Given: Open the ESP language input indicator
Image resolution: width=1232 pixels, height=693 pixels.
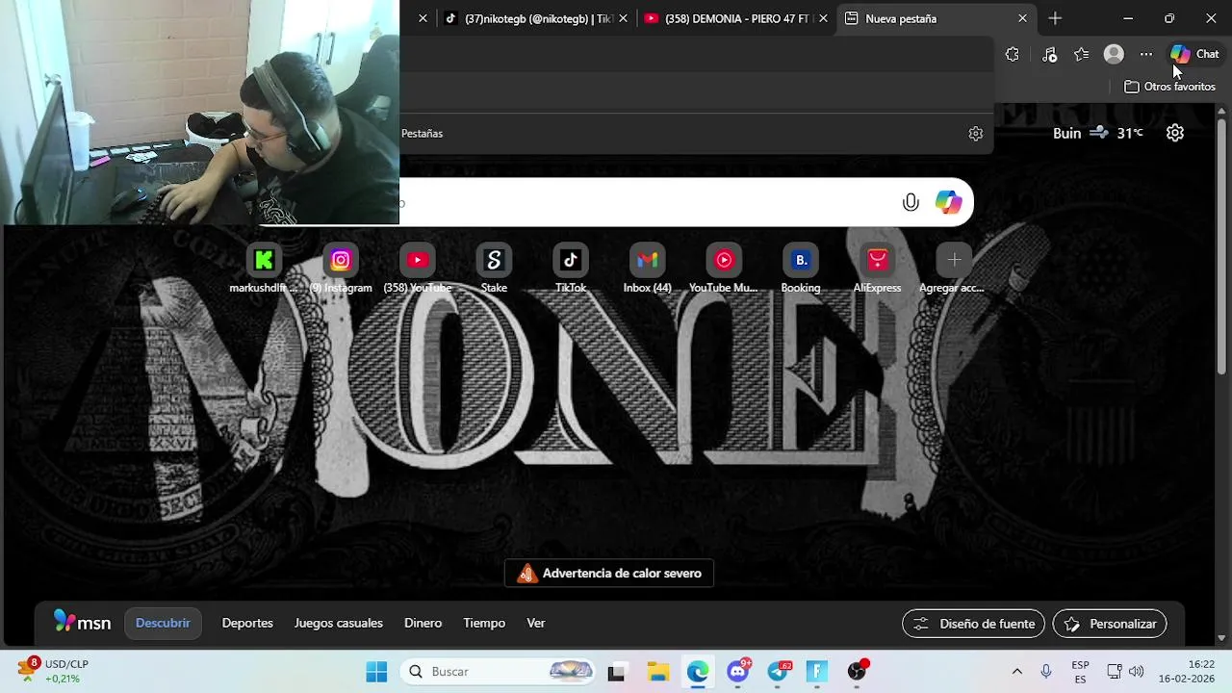Looking at the screenshot, I should 1080,672.
